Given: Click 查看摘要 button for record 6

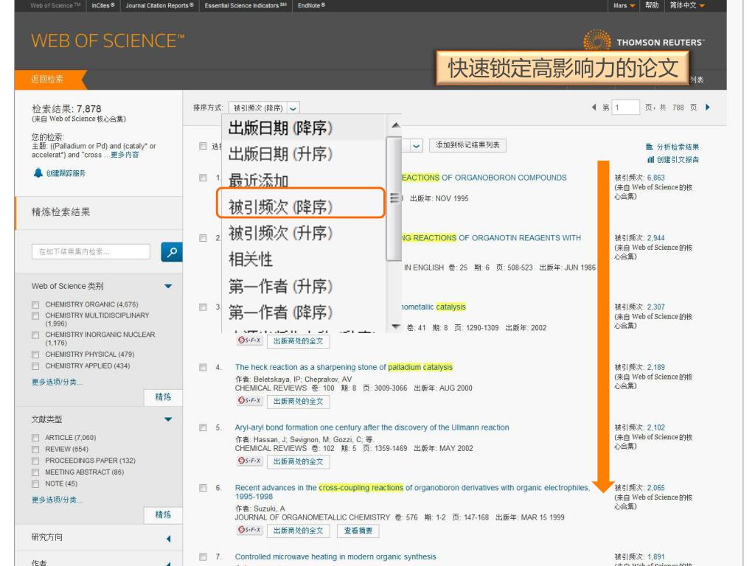Looking at the screenshot, I should [x=358, y=531].
